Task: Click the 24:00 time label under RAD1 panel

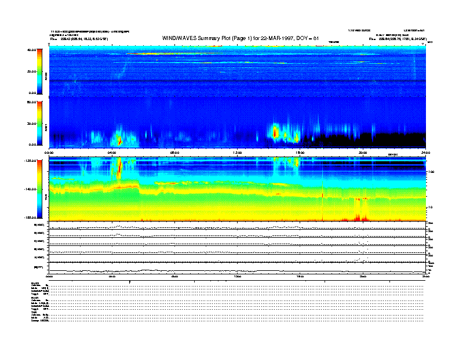Action: tap(425, 153)
